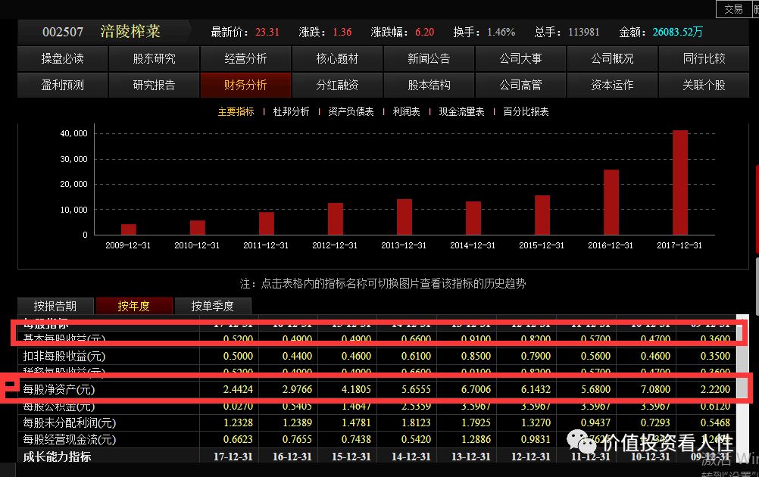Screen dimensions: 759x477
Task: Switch to 利润表 sub-tab
Action: point(406,112)
